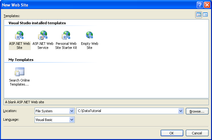Click the Browse... button
Viewport: 212px width, 140px height.
point(197,111)
